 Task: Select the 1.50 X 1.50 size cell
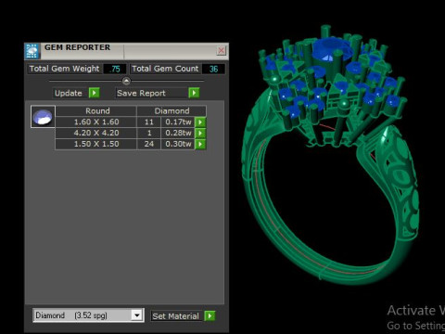96,144
